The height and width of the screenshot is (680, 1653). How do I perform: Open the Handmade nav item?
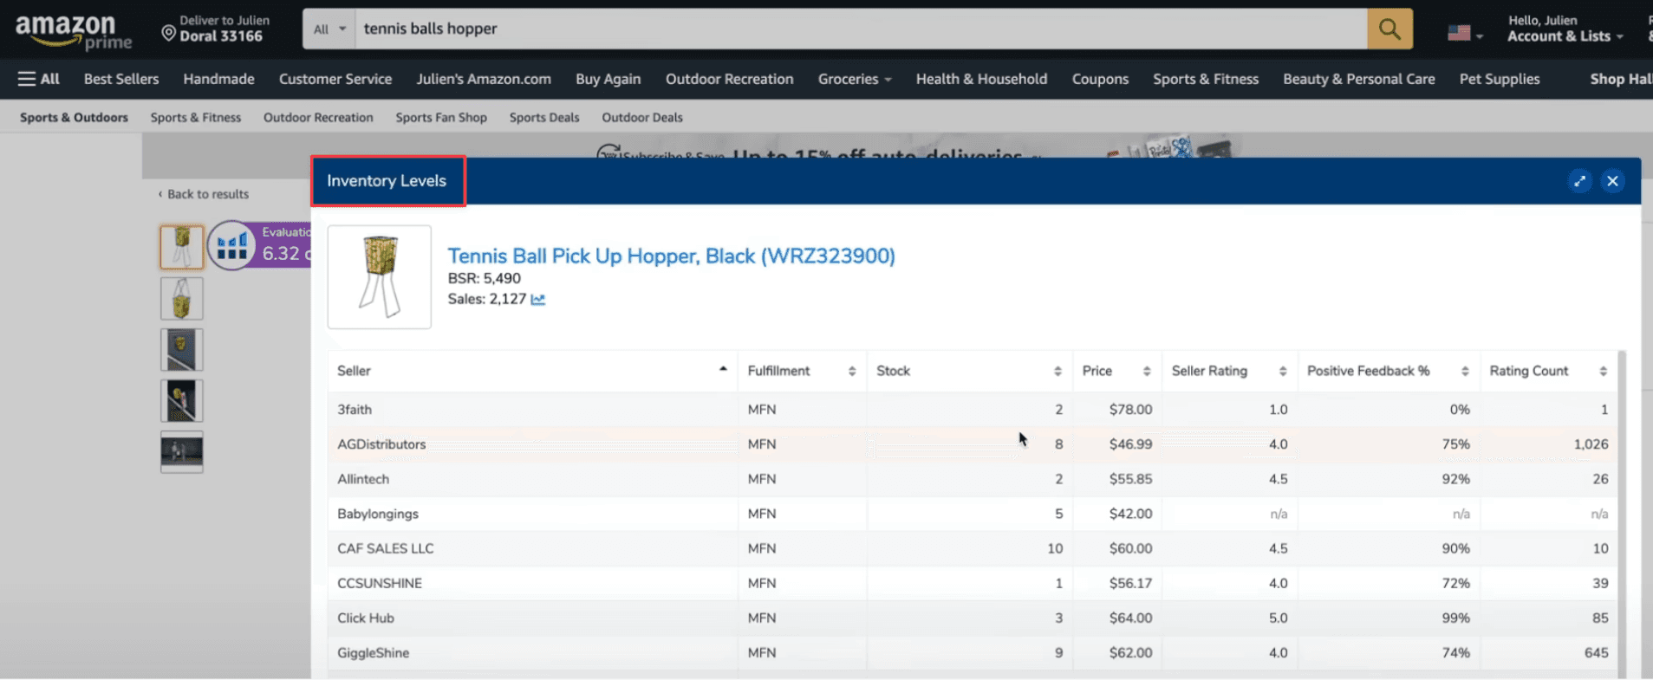(x=218, y=79)
